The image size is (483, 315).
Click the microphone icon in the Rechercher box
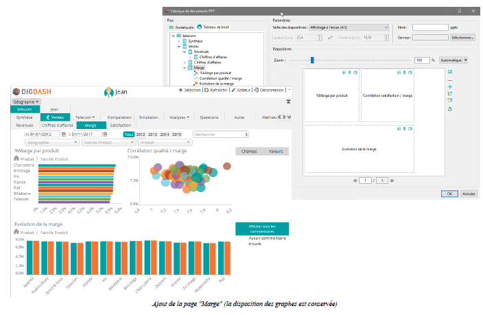tap(246, 135)
